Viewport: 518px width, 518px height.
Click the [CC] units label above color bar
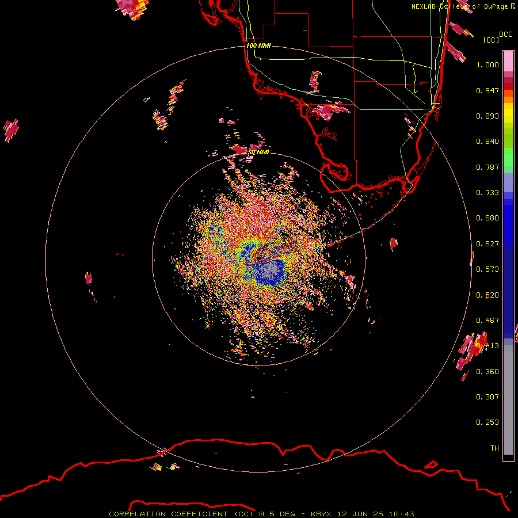click(x=492, y=40)
